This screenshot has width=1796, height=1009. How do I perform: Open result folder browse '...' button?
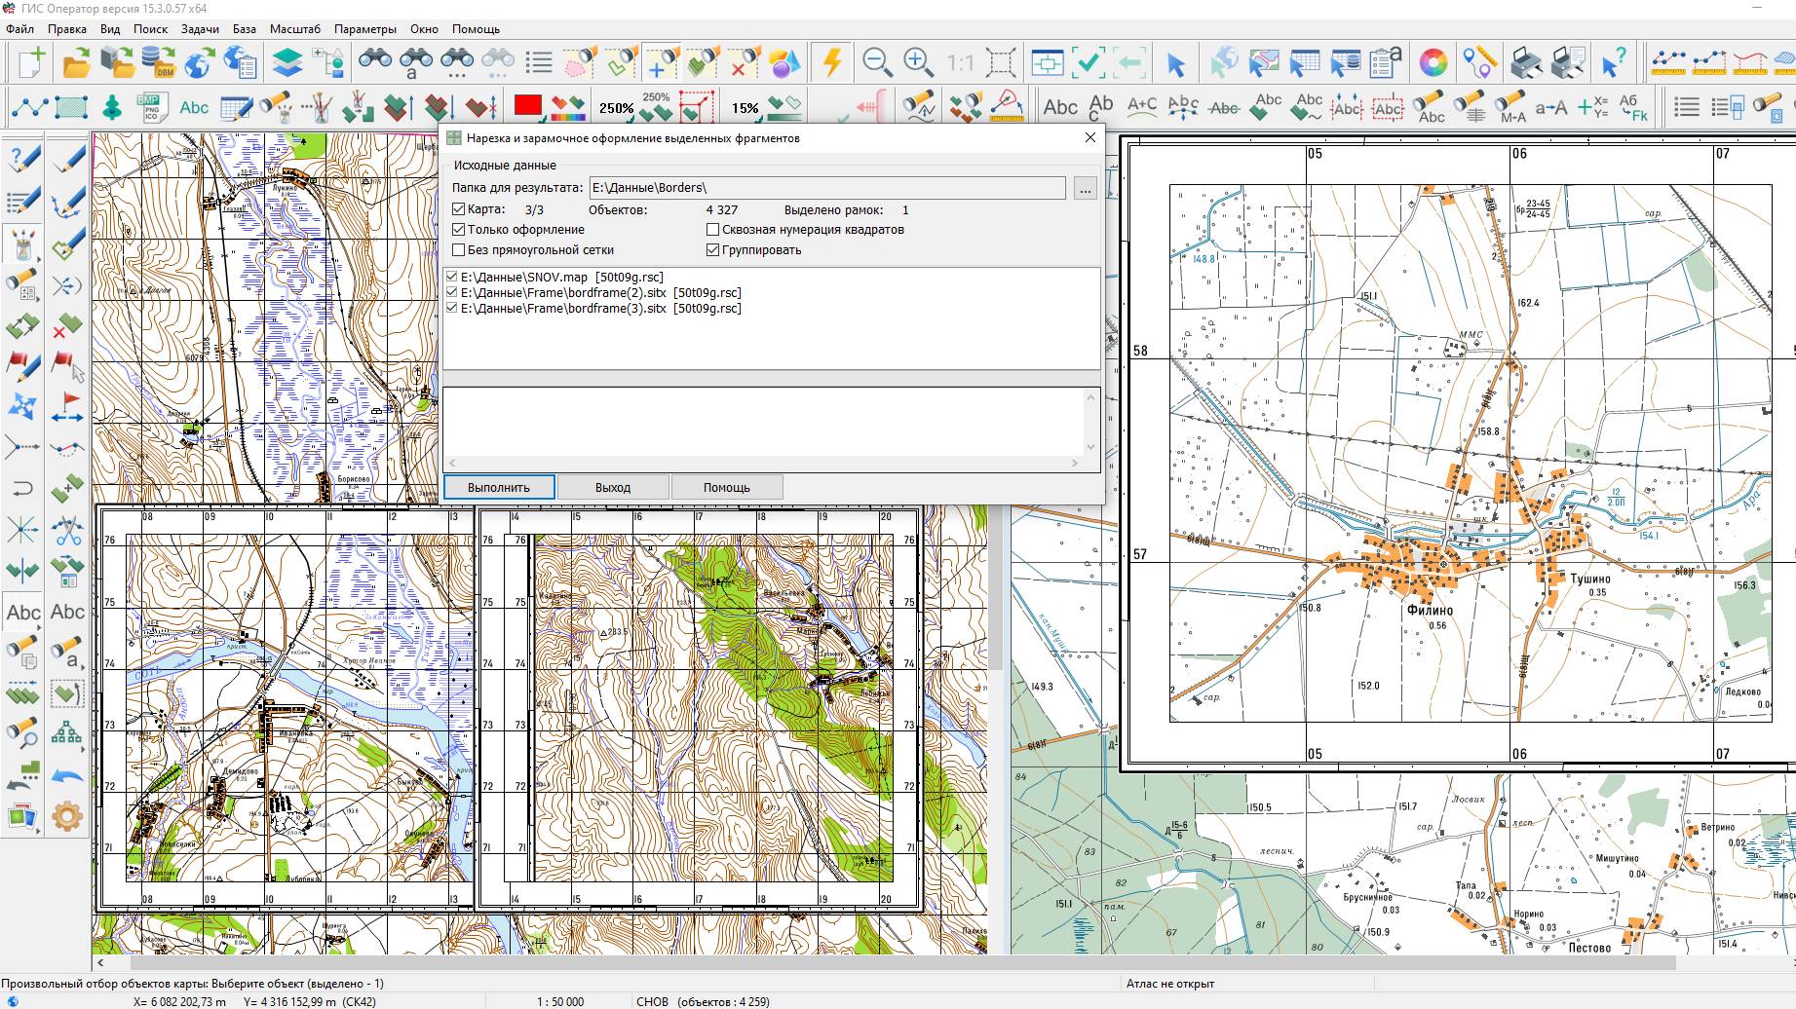tap(1085, 189)
